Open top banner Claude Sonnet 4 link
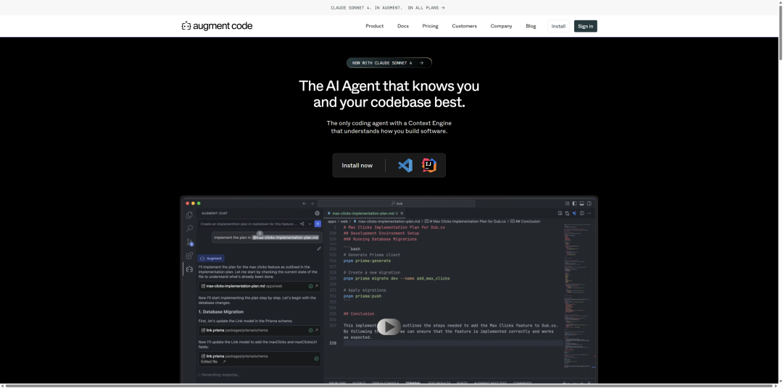This screenshot has width=783, height=388. pyautogui.click(x=387, y=8)
